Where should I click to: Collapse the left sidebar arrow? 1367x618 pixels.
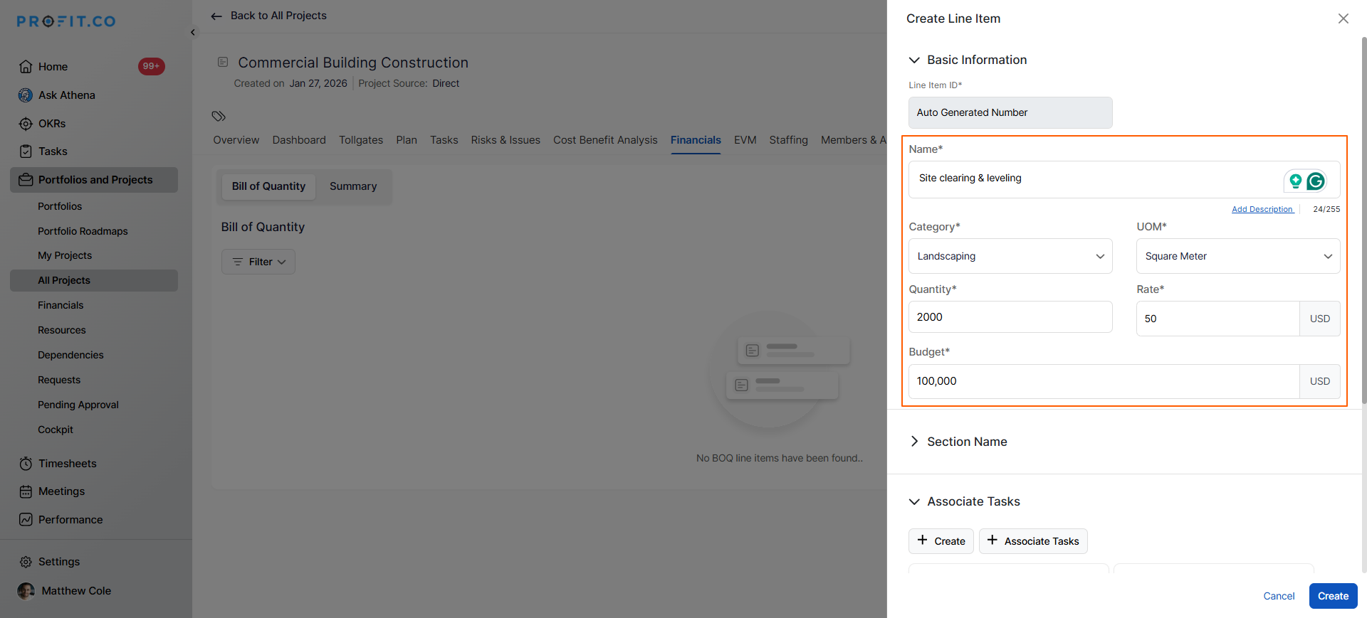[193, 33]
